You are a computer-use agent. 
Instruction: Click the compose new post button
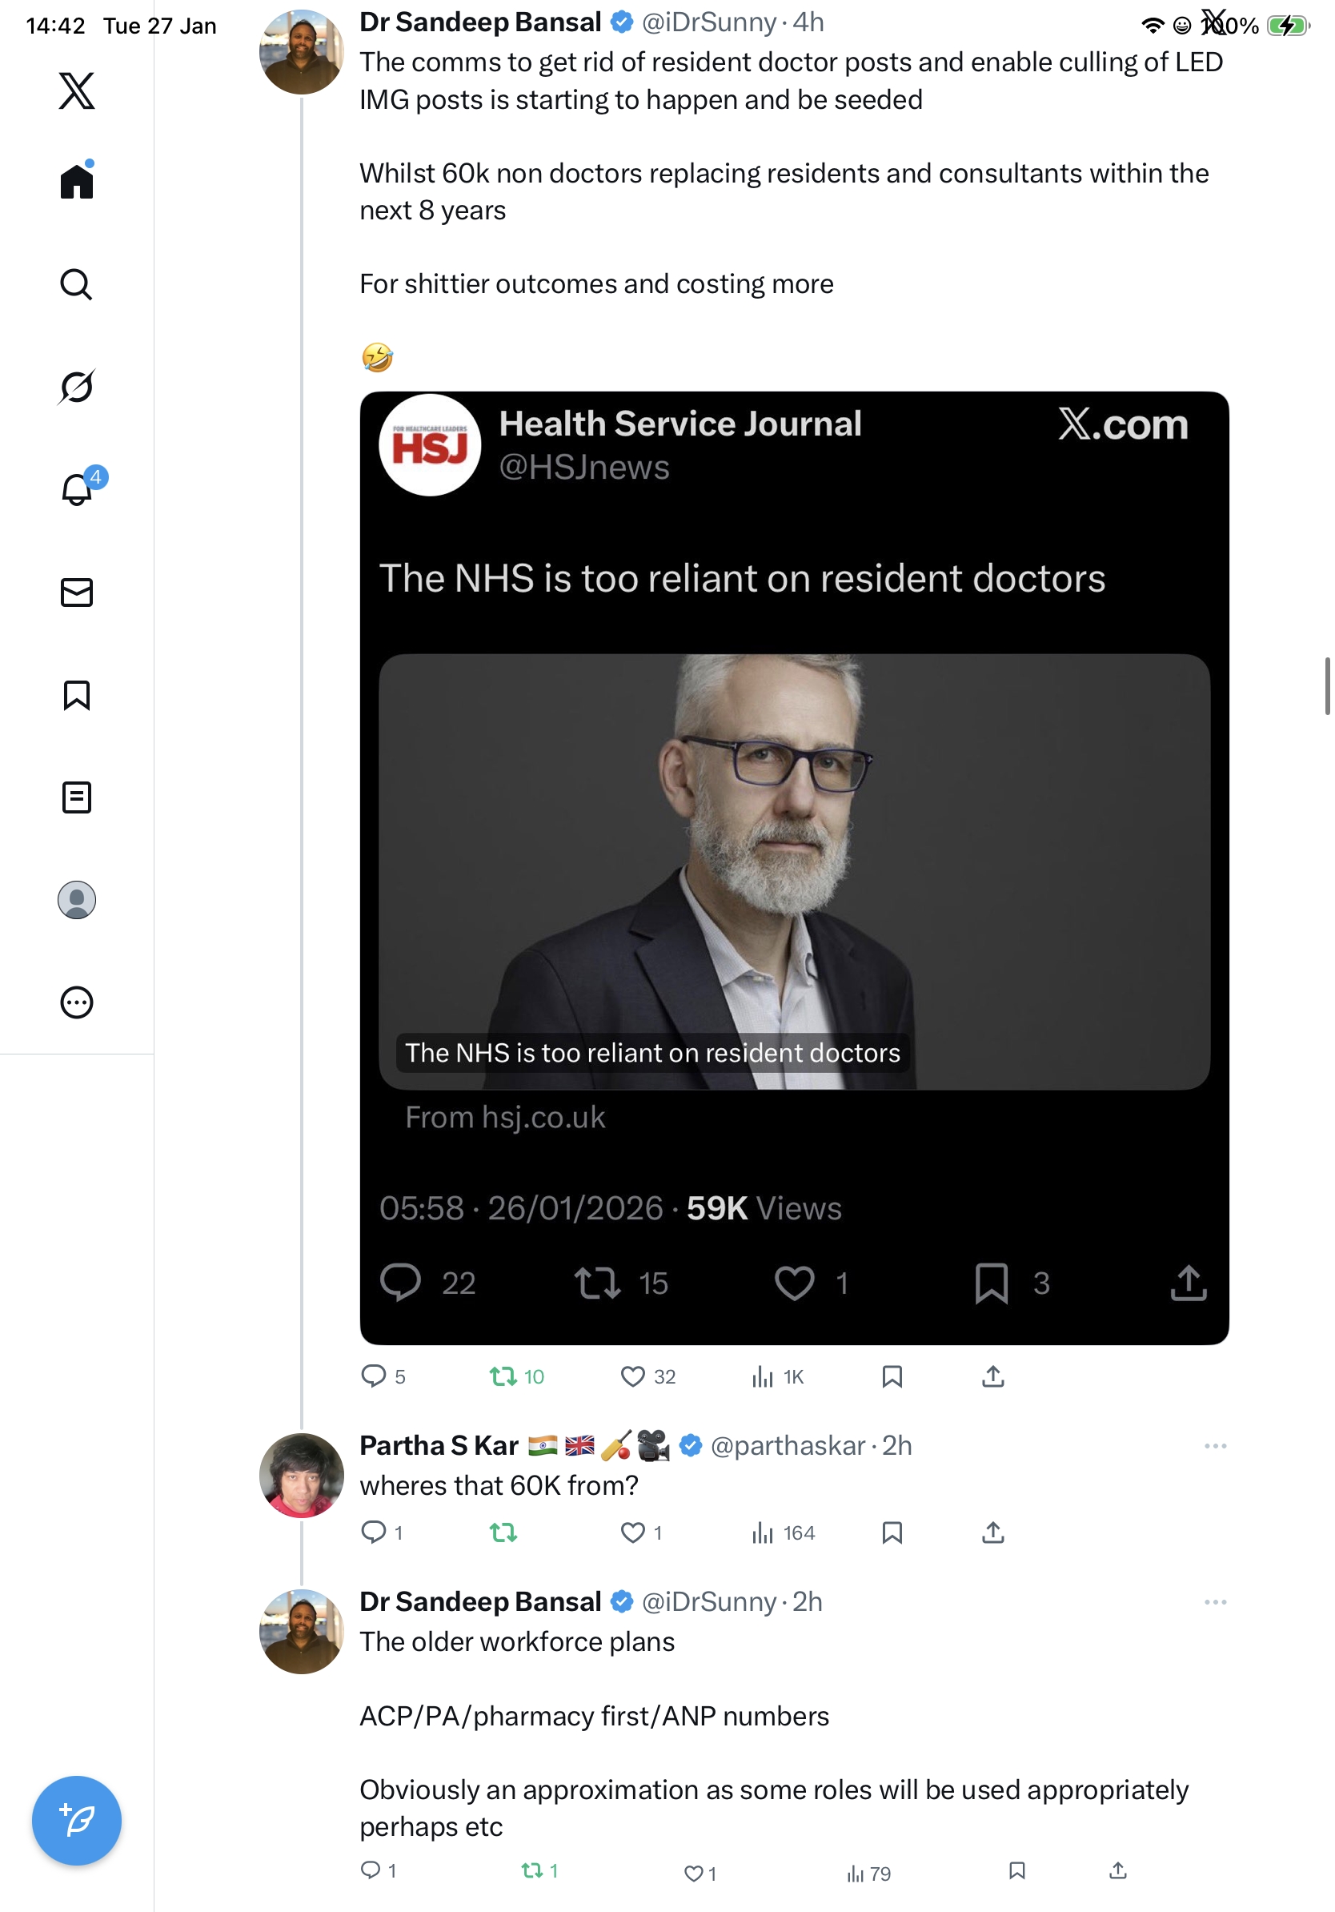point(77,1821)
